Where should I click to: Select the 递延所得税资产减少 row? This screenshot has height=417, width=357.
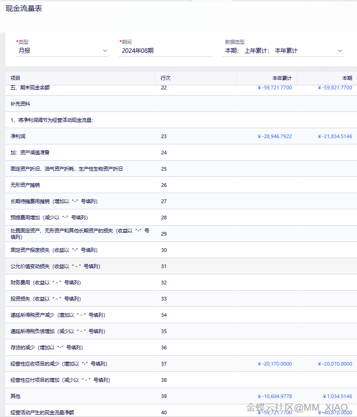tap(181, 315)
